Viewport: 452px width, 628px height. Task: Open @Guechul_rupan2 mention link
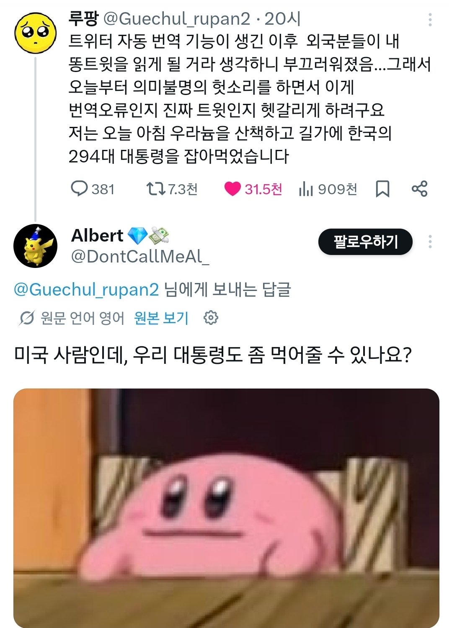86,289
